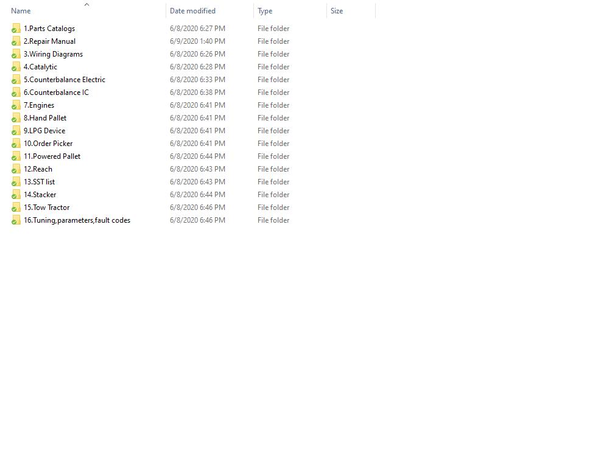Click 'File folder' type in 12.Reach row
Viewport: 615px width, 471px height.
click(273, 169)
